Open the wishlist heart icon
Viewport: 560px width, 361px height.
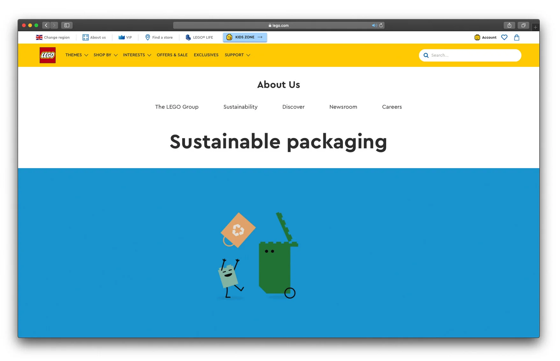[x=504, y=37]
